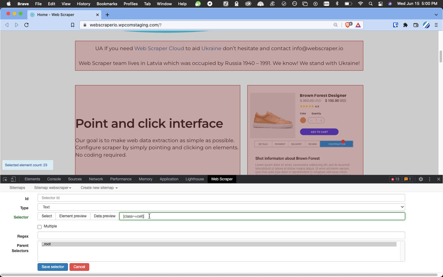
Task: Click the DevTools inspect element icon
Action: [x=5, y=179]
